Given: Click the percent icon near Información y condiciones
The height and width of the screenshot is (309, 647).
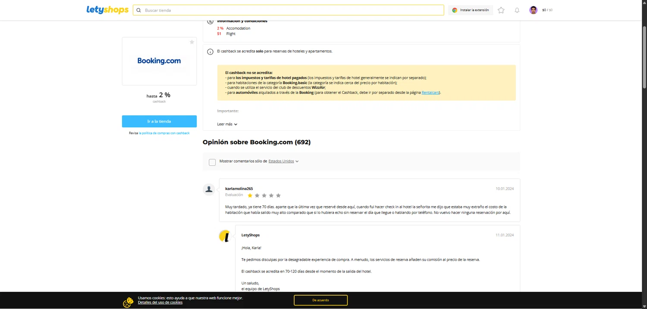Looking at the screenshot, I should tap(210, 22).
